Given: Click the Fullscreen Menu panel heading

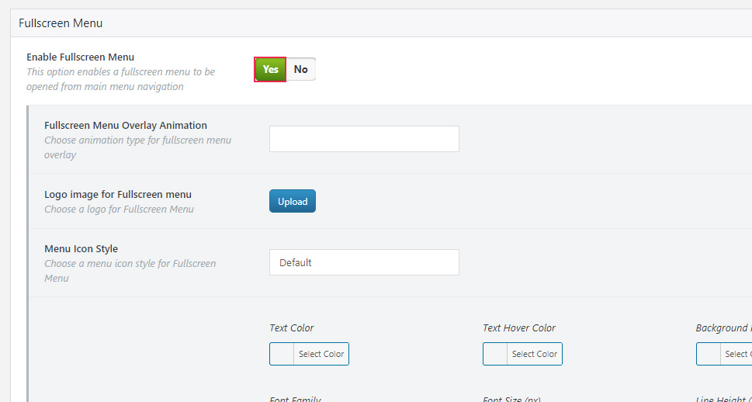Looking at the screenshot, I should (x=61, y=23).
